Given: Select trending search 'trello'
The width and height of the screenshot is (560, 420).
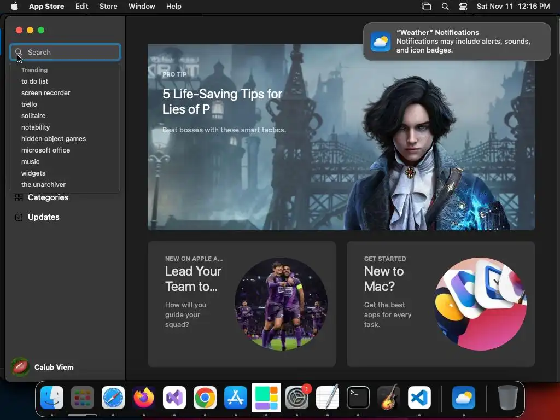Looking at the screenshot, I should (x=29, y=104).
